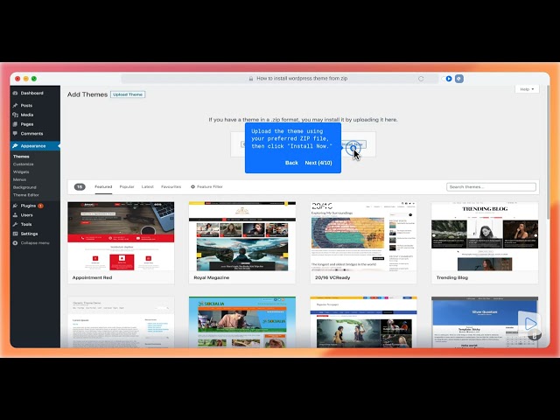
Task: Click the floating play button overlay
Action: tap(530, 324)
